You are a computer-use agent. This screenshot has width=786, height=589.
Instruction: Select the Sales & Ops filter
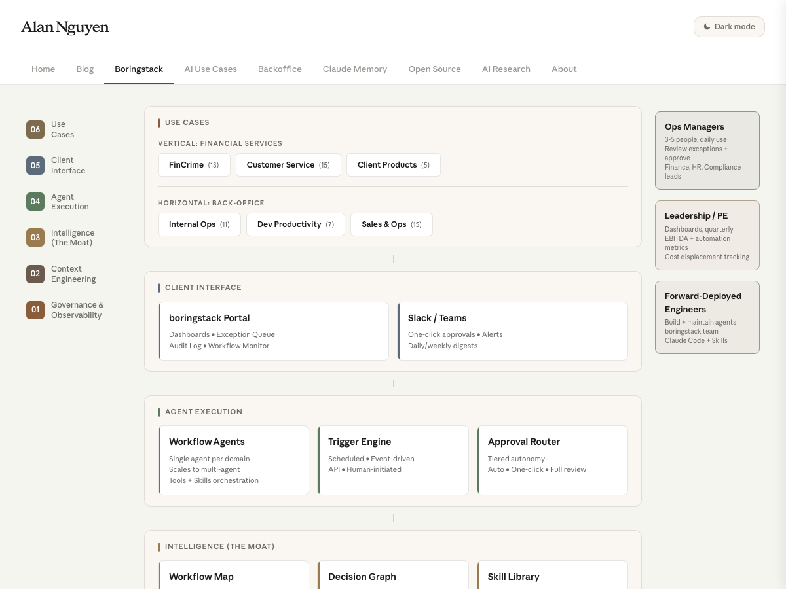coord(391,224)
